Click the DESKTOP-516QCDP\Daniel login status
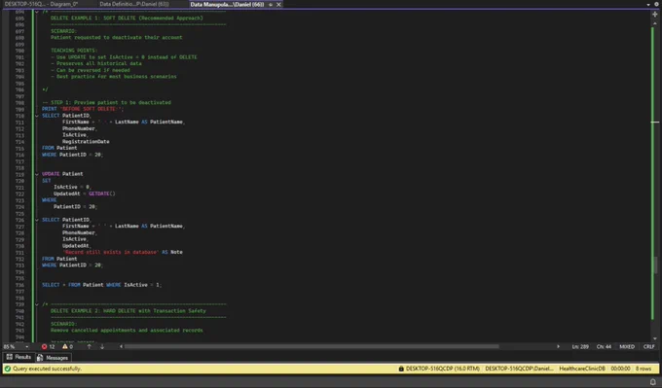This screenshot has width=662, height=388. coord(519,369)
